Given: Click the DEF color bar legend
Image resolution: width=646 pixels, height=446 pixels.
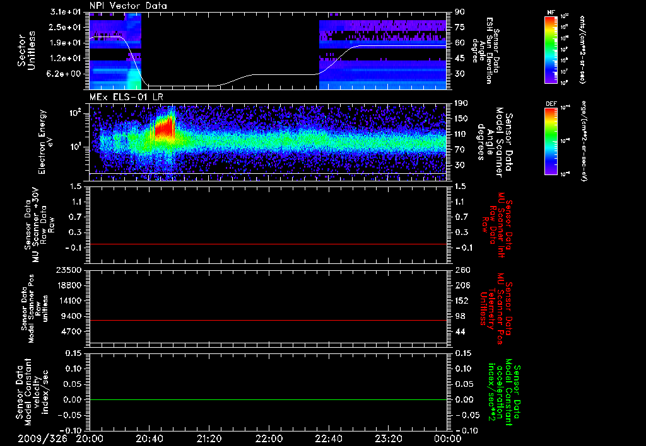Looking at the screenshot, I should point(551,141).
